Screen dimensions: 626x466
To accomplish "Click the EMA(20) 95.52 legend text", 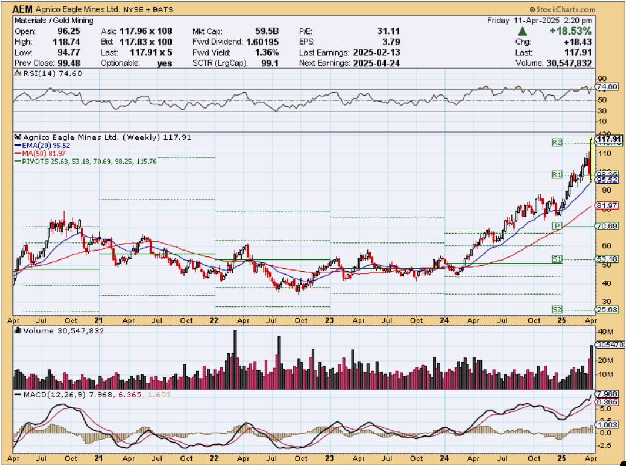I will 45,146.
